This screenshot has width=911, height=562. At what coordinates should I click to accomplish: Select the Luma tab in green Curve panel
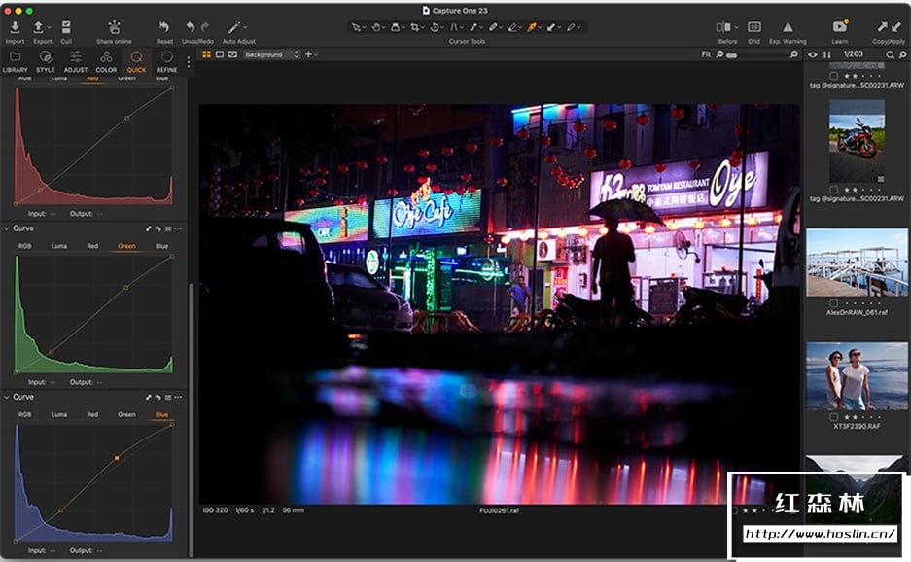click(x=59, y=246)
